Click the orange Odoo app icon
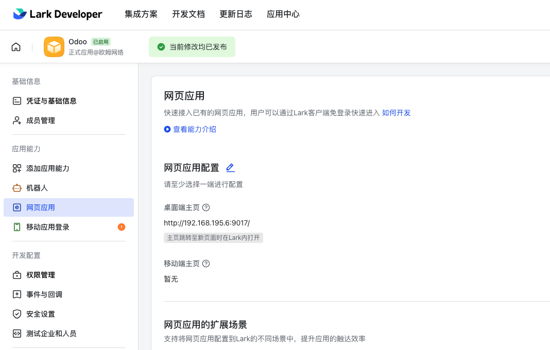 54,47
